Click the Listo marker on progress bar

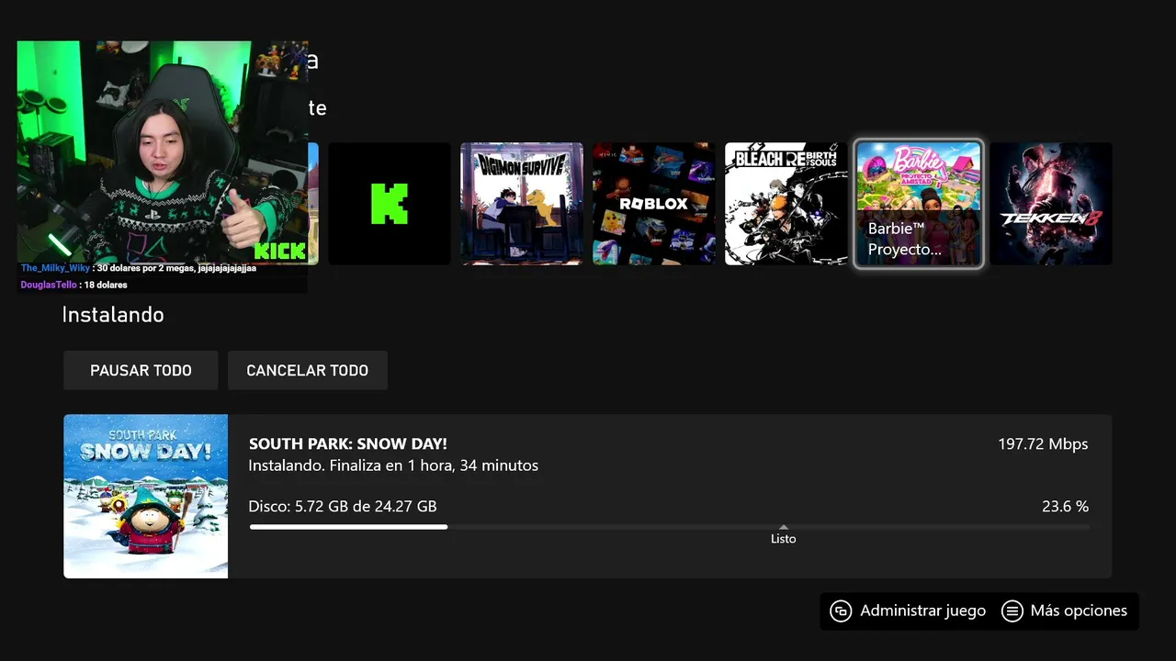tap(783, 535)
